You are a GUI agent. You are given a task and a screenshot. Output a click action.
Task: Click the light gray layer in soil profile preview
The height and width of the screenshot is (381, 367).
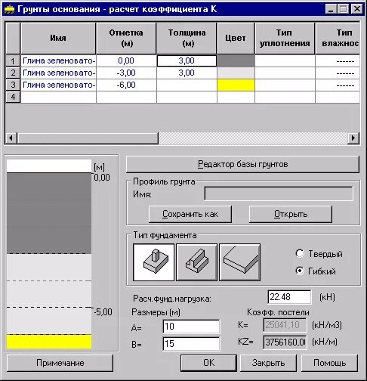[x=49, y=294]
